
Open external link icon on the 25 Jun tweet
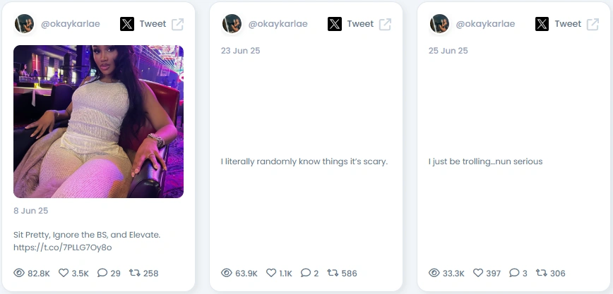(593, 24)
